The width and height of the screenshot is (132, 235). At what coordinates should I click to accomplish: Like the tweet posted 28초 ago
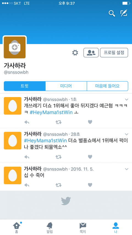(90, 157)
